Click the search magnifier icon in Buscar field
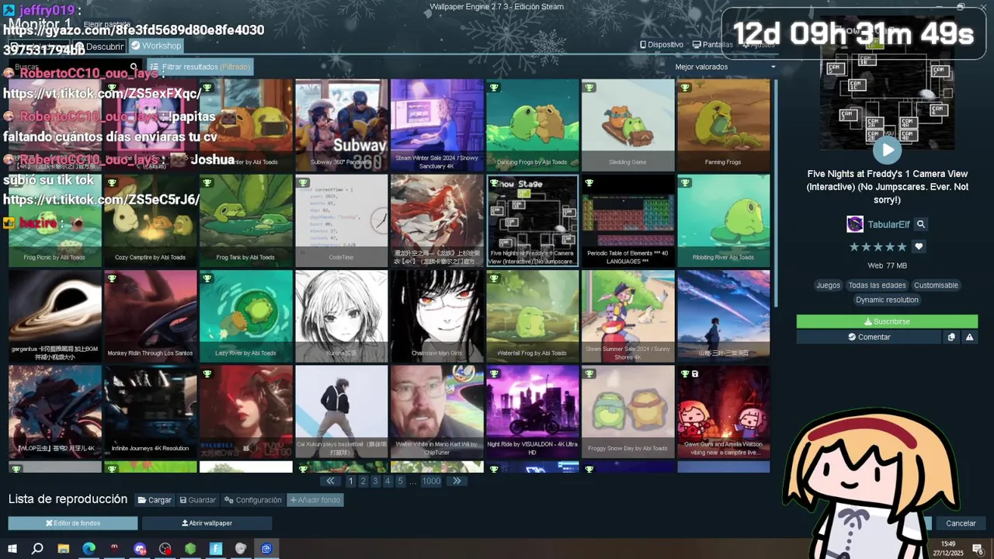This screenshot has width=994, height=559. click(x=134, y=67)
